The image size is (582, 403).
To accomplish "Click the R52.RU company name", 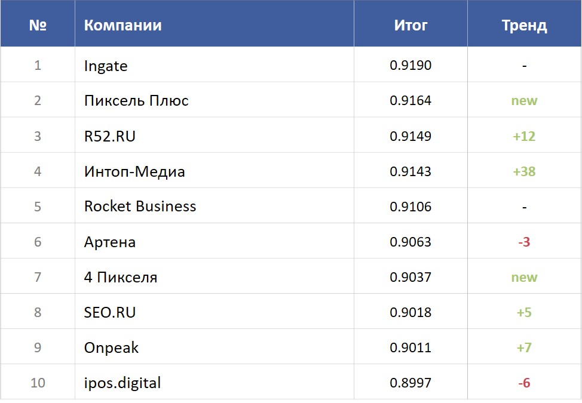I will [x=110, y=136].
